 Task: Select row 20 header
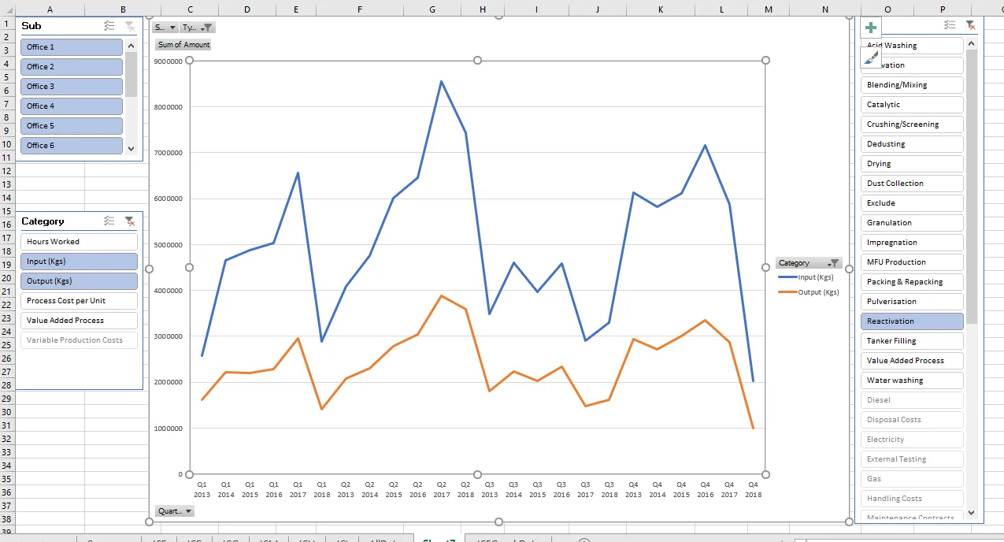[7, 277]
